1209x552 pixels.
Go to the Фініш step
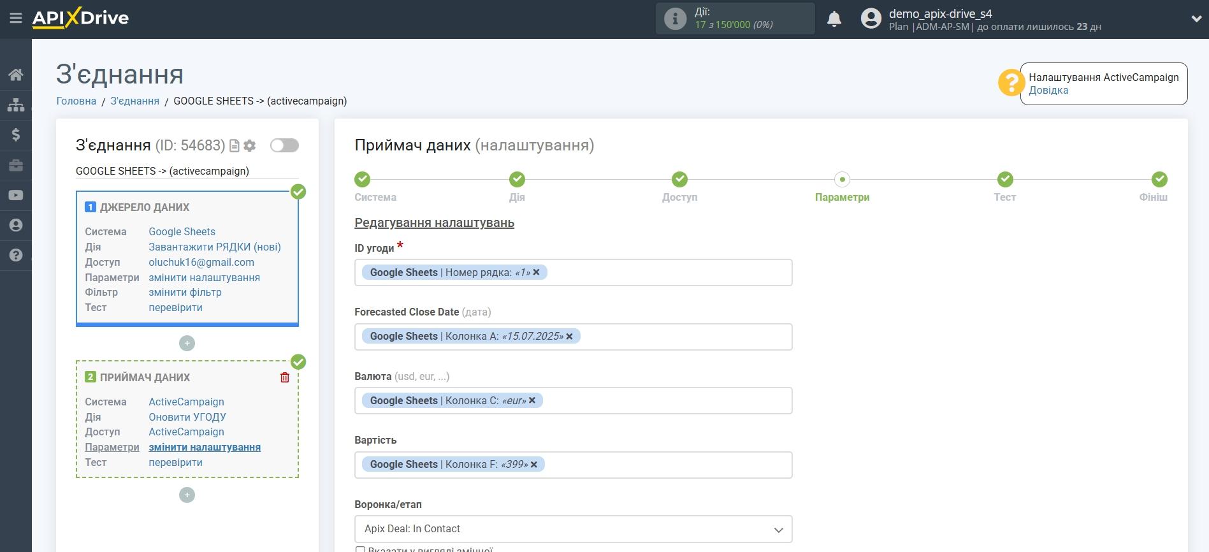tap(1159, 179)
